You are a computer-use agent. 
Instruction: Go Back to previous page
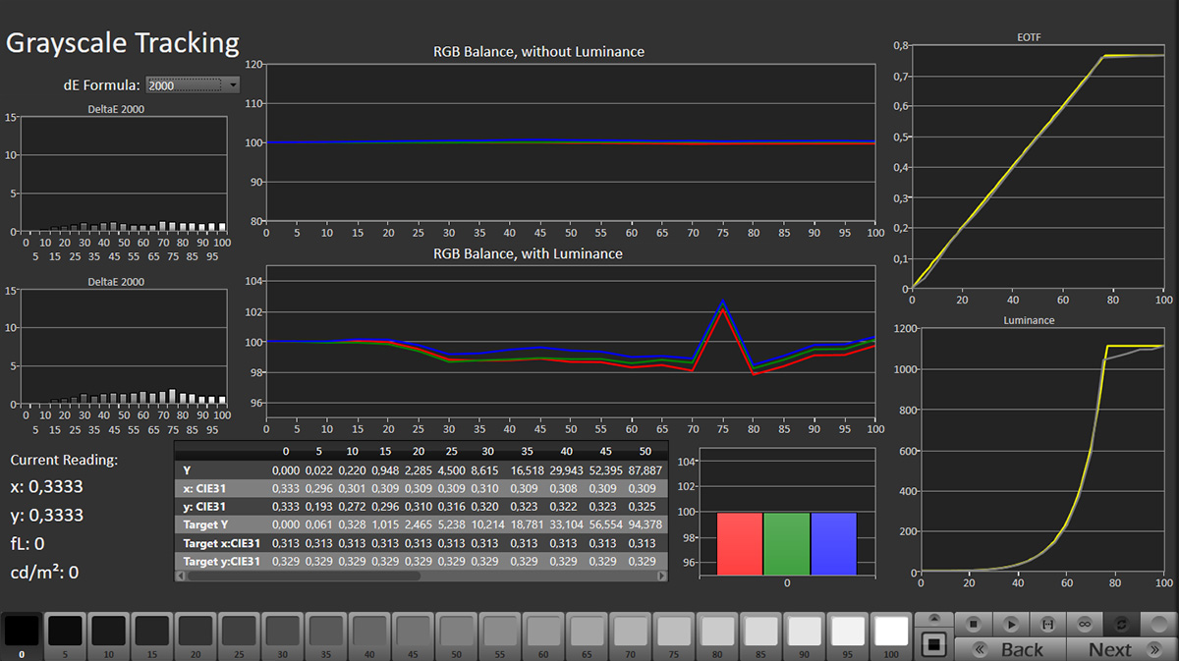1012,649
